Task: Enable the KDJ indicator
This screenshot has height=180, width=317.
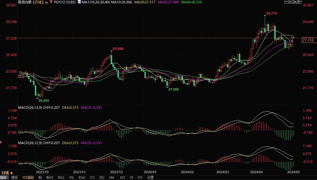Action: click(101, 177)
